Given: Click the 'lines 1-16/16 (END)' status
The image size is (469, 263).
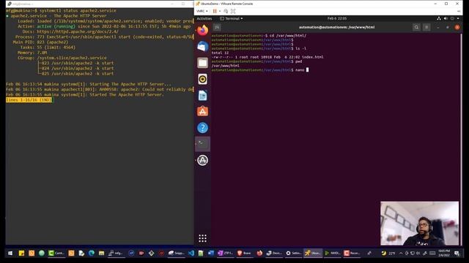Looking at the screenshot, I should pos(29,100).
